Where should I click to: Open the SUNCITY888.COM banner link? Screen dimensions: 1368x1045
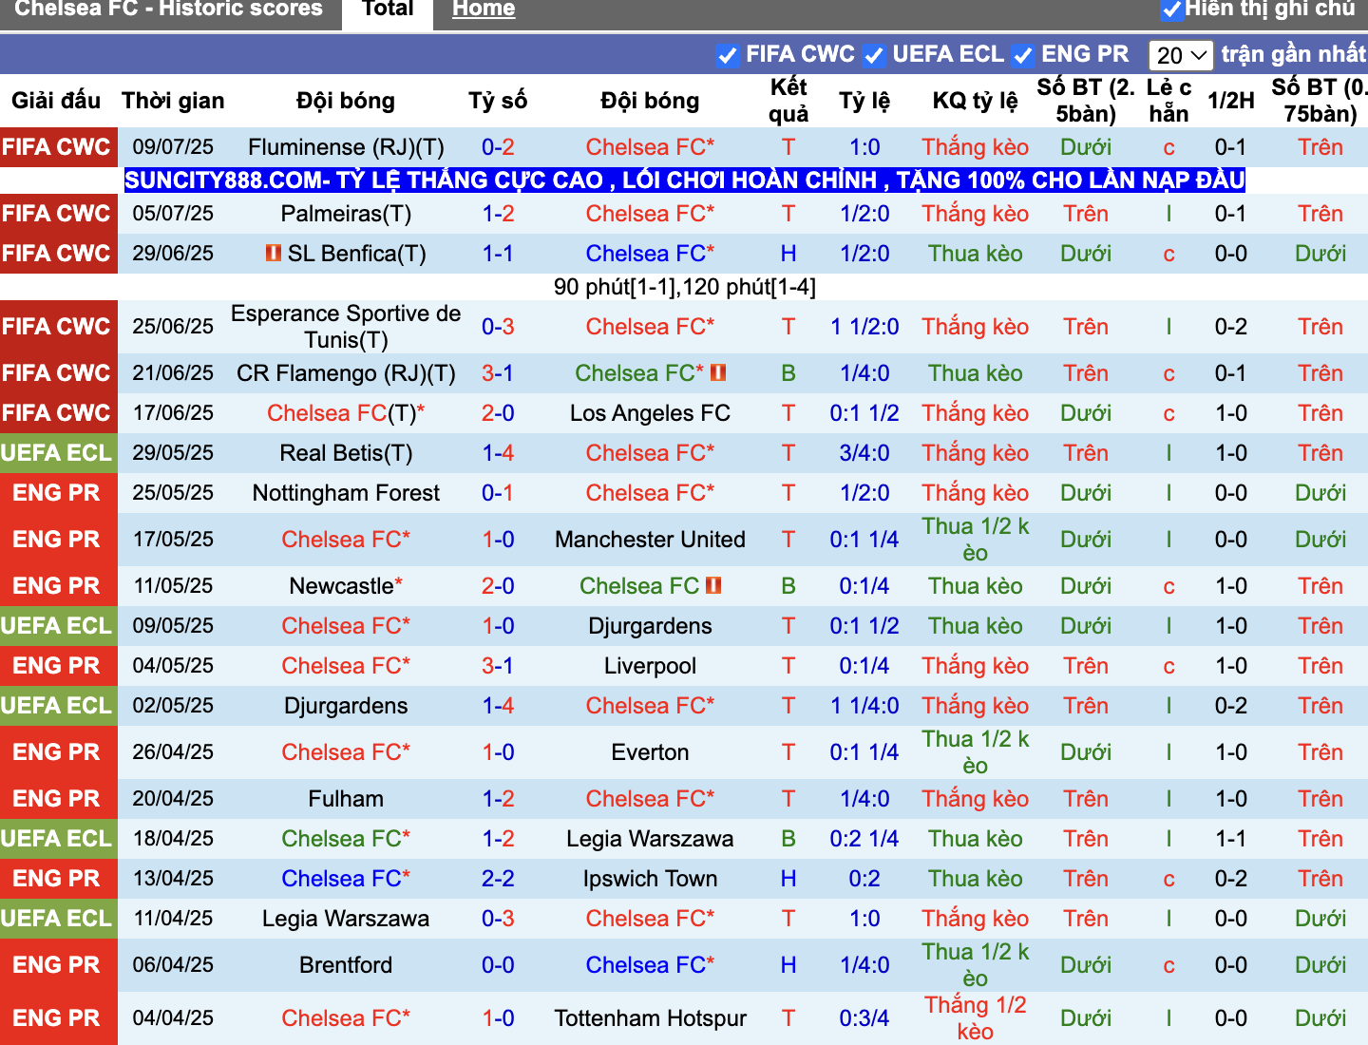point(684,180)
